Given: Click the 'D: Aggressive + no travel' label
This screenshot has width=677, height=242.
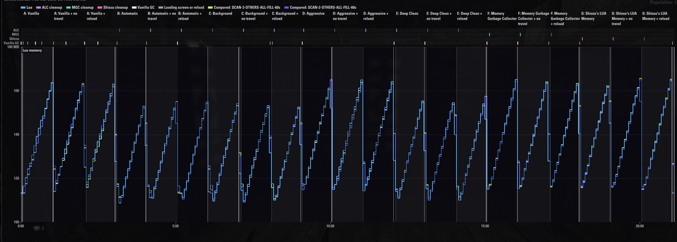Looking at the screenshot, I should [x=346, y=16].
